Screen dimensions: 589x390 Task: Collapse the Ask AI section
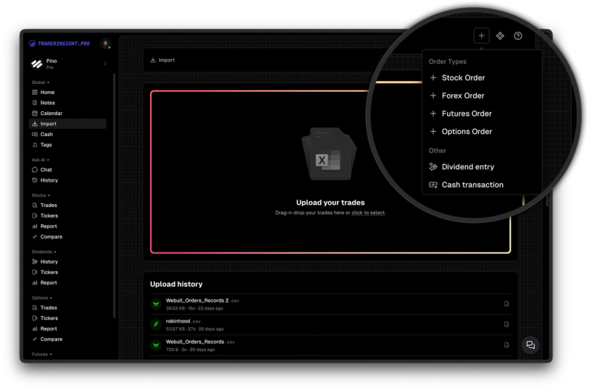41,160
